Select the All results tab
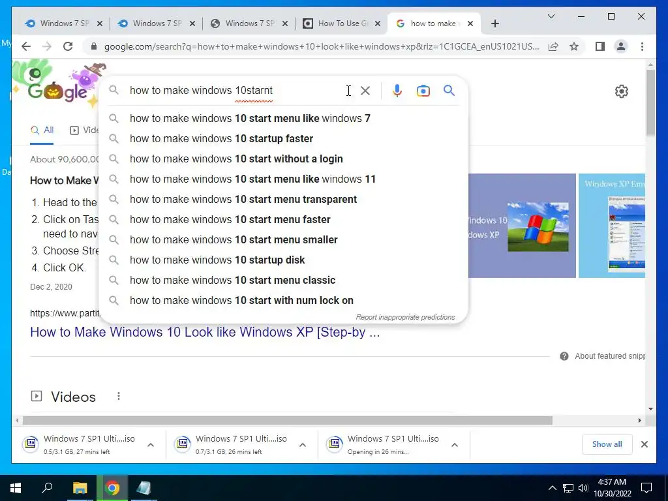 pos(42,130)
